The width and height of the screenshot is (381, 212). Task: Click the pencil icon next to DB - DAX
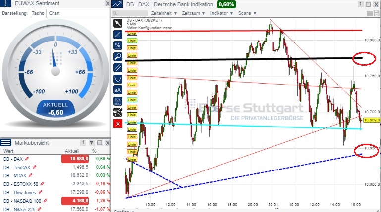[27, 159]
